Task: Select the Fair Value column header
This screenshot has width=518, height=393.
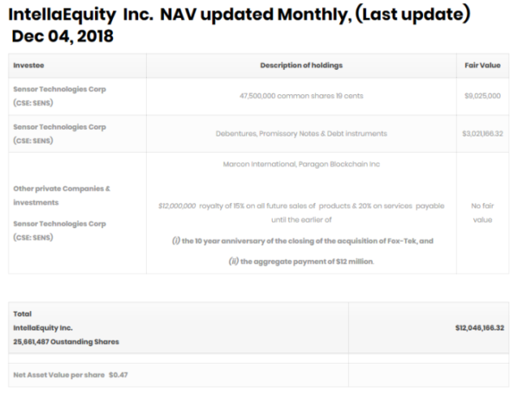Action: point(482,67)
